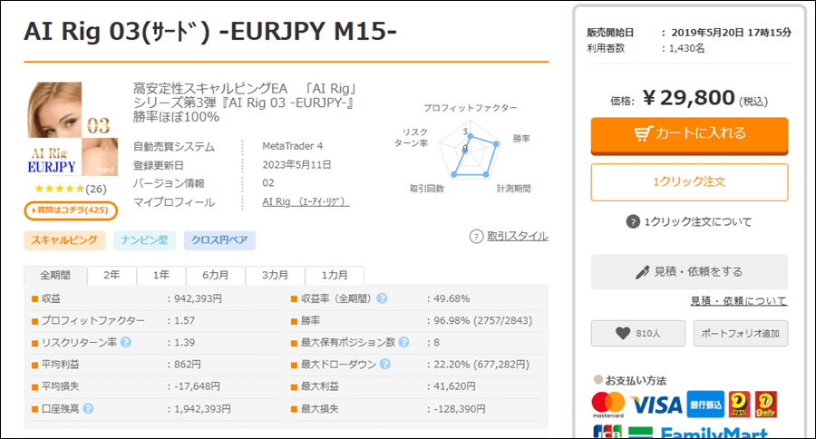Open help icon next to 収益率(全期間)

pyautogui.click(x=382, y=298)
